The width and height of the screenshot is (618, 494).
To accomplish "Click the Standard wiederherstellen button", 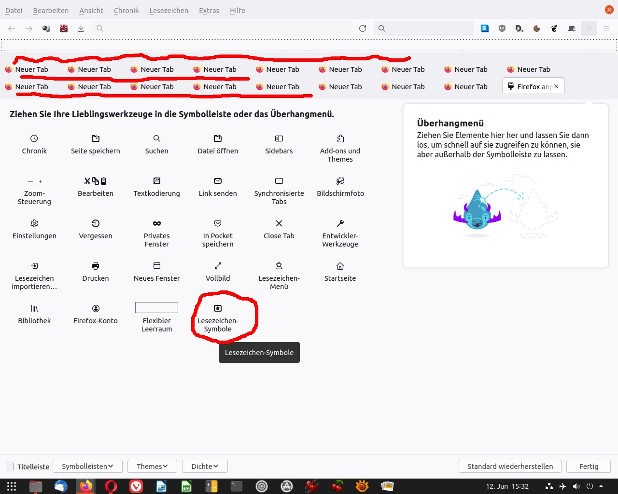I will (x=510, y=467).
